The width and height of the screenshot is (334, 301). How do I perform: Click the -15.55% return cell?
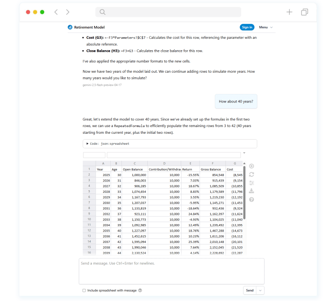coord(190,175)
